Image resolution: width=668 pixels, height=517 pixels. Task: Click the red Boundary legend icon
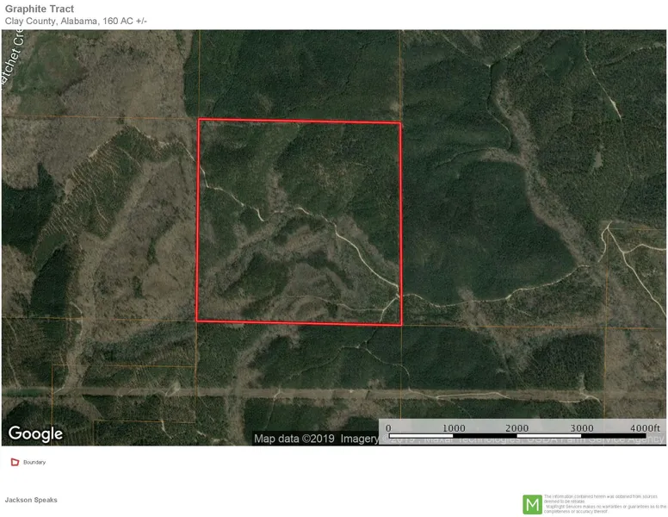14,463
